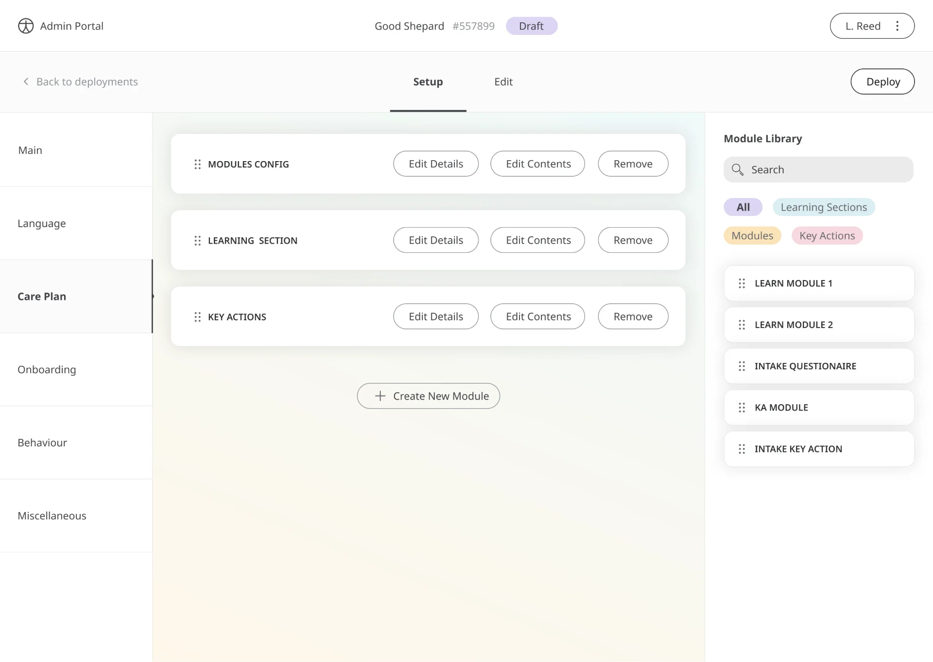This screenshot has width=933, height=662.
Task: Click drag handle of LEARN MODULE 1
Action: click(742, 283)
